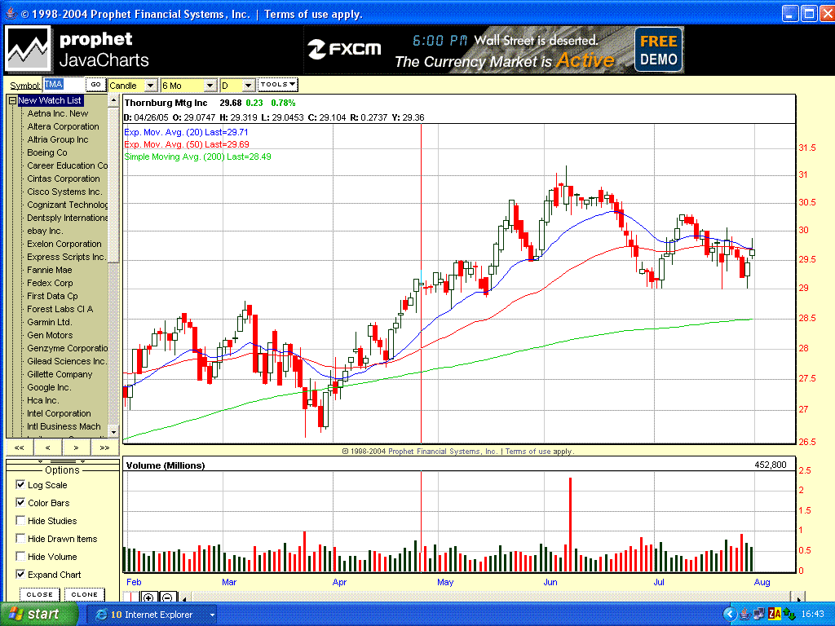The image size is (835, 626).
Task: Select Google Inc. in watch list
Action: pyautogui.click(x=49, y=387)
